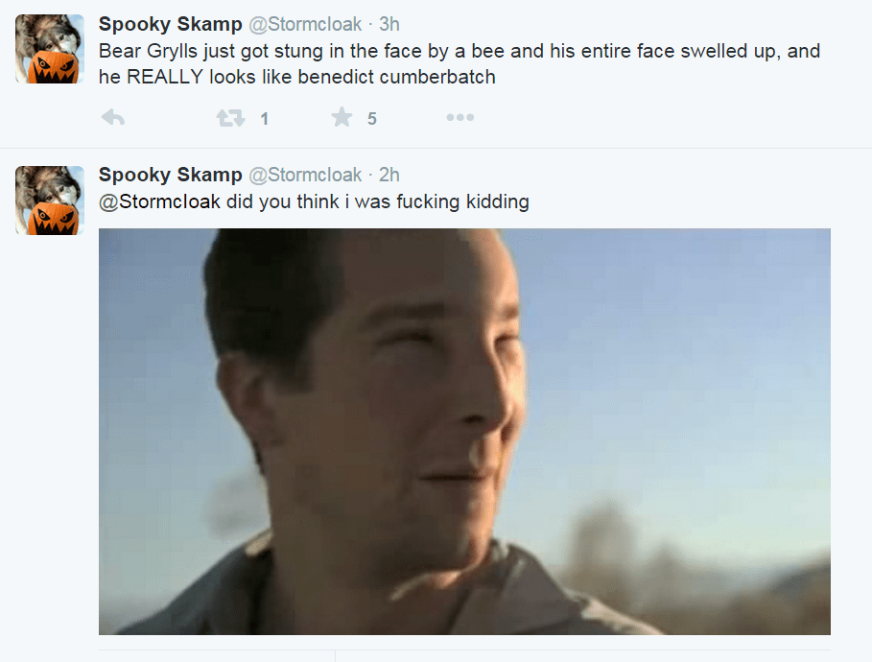Open the 2h timestamp permalink

click(x=389, y=175)
